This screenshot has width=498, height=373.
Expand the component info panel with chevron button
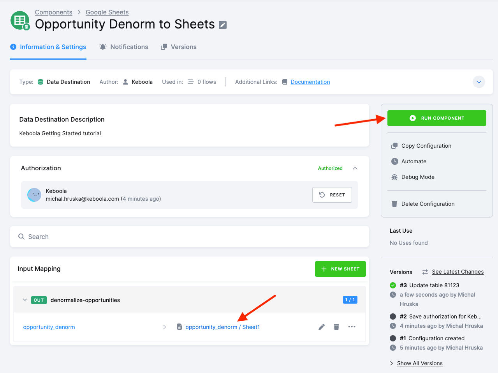479,82
